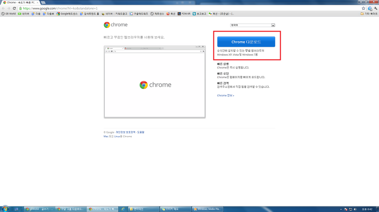This screenshot has width=379, height=212.
Task: Switch to Windows Media Player taskbar item
Action: pos(208,209)
